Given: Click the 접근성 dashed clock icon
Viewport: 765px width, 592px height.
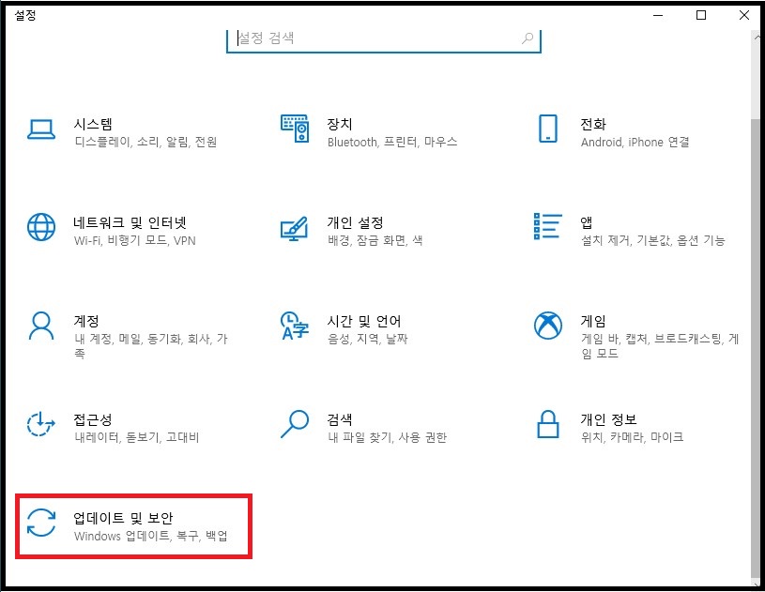Looking at the screenshot, I should pyautogui.click(x=41, y=423).
